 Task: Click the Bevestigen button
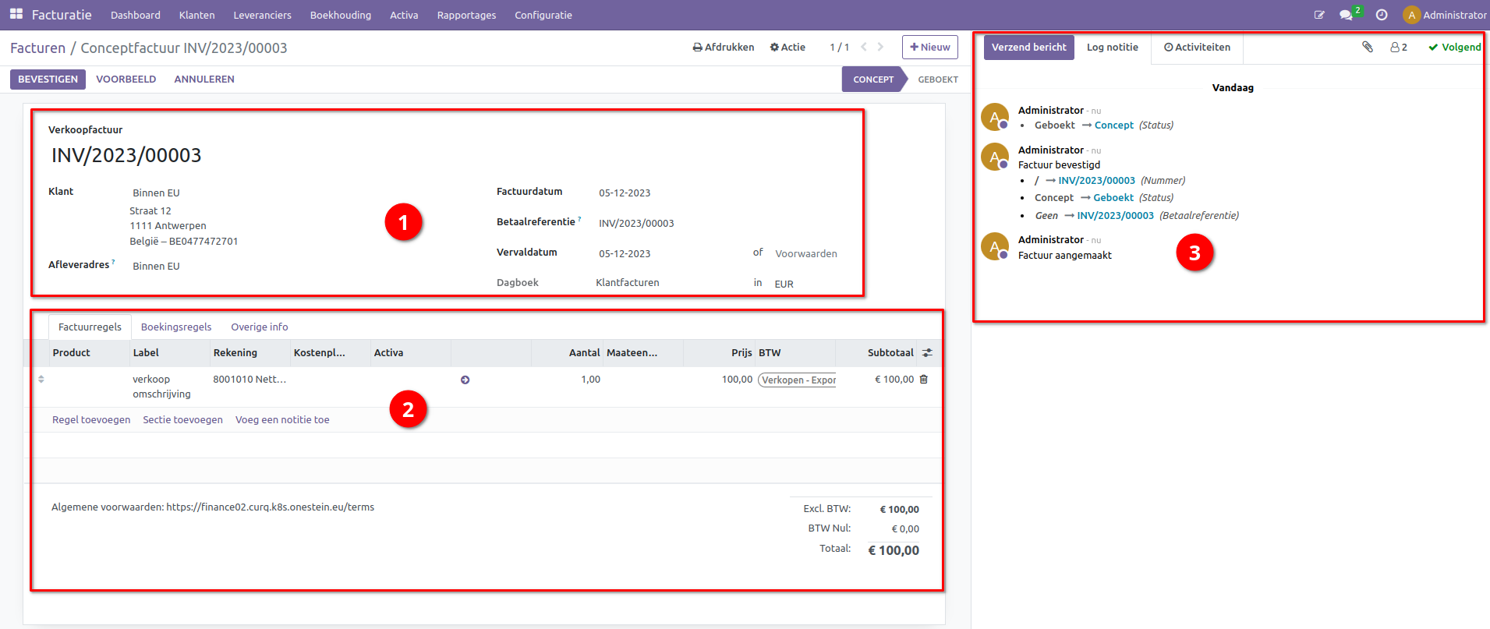point(48,80)
